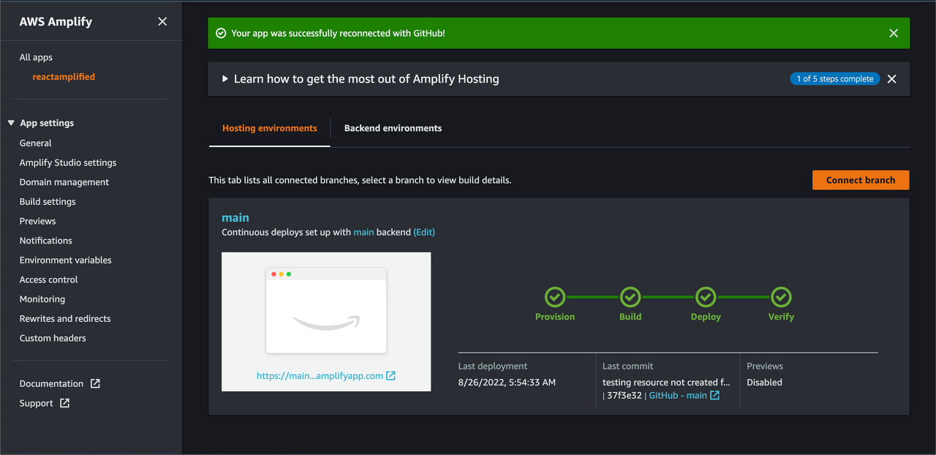The image size is (936, 455).
Task: Click the Build step label
Action: pyautogui.click(x=630, y=317)
